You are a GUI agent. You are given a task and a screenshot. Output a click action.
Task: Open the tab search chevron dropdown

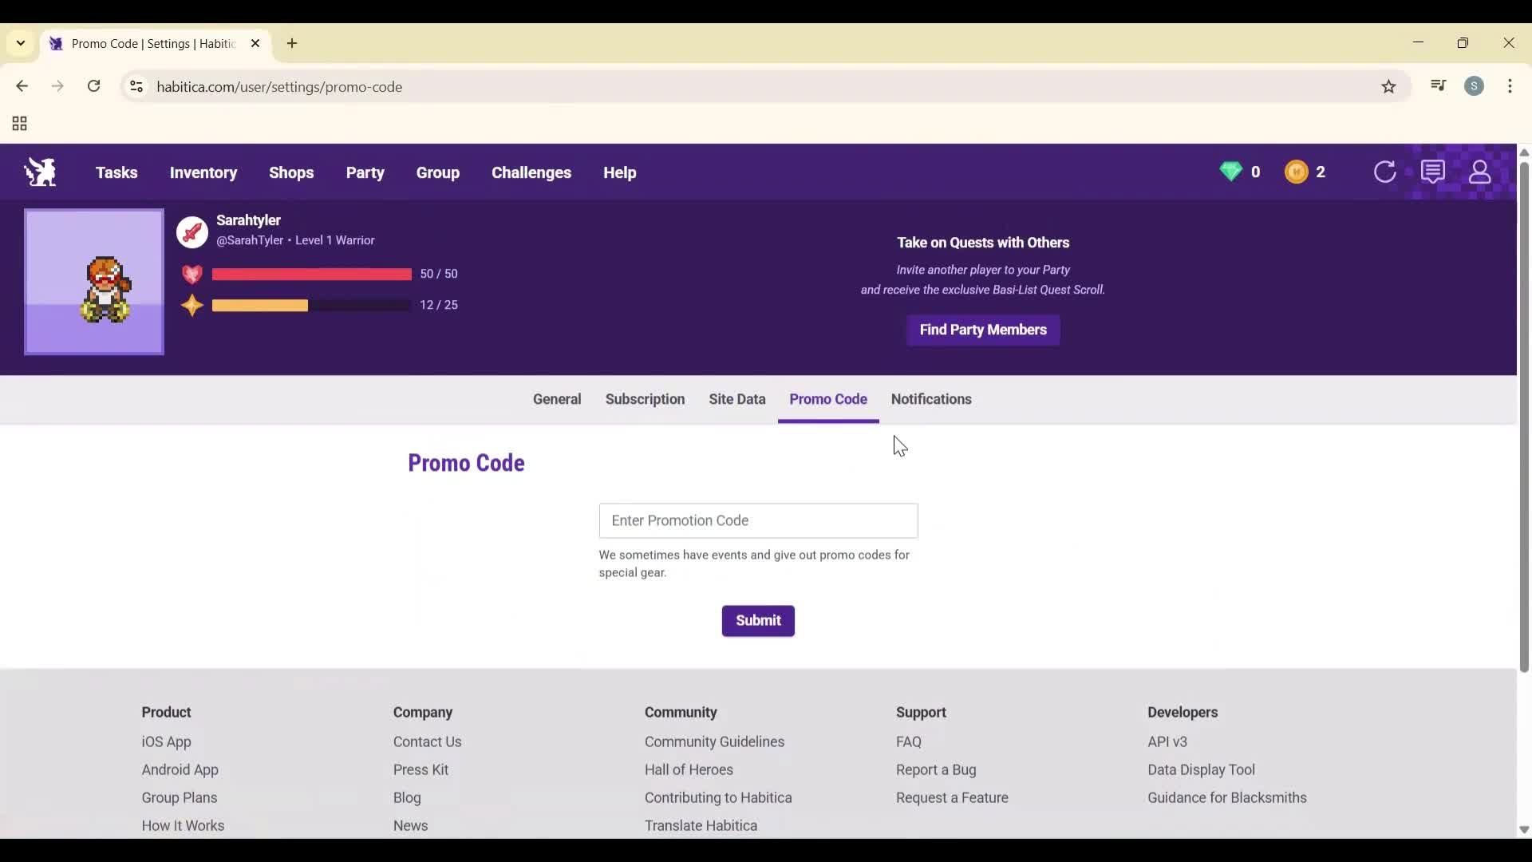coord(19,44)
